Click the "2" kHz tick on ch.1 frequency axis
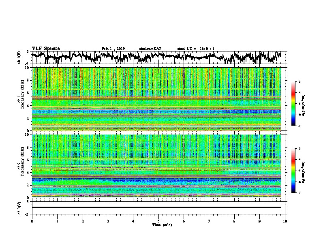Viewport: 321px width, 248px height. (x=29, y=118)
